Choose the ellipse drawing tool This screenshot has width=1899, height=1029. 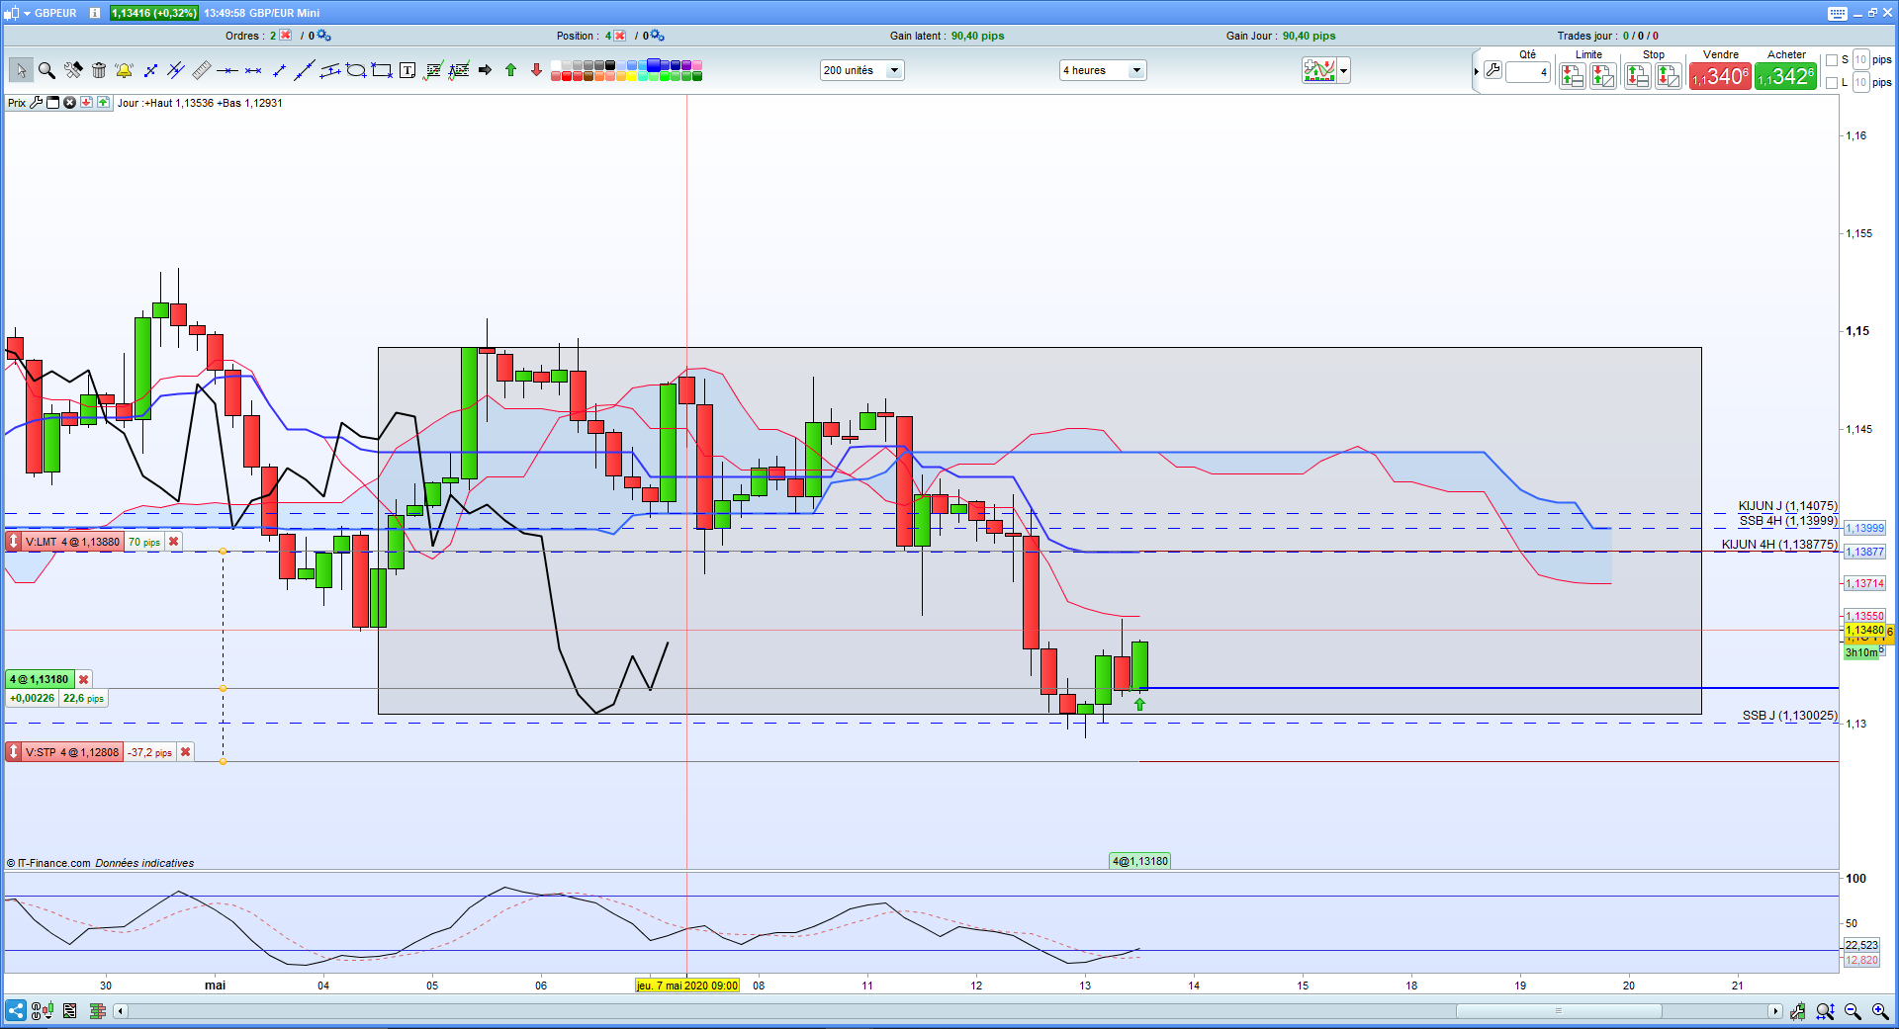356,70
